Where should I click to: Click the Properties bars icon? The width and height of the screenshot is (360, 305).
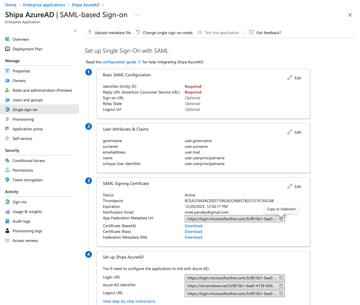(7, 71)
